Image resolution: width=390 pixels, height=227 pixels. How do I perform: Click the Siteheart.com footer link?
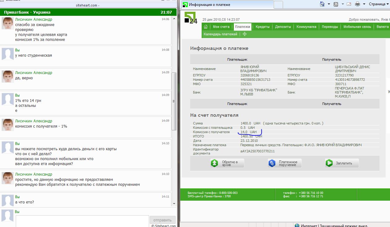[165, 226]
